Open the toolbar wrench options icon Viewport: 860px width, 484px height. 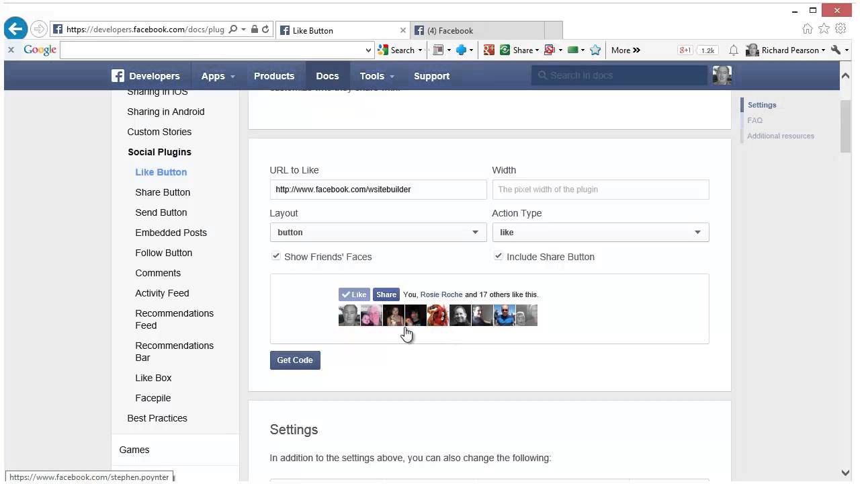(x=836, y=50)
